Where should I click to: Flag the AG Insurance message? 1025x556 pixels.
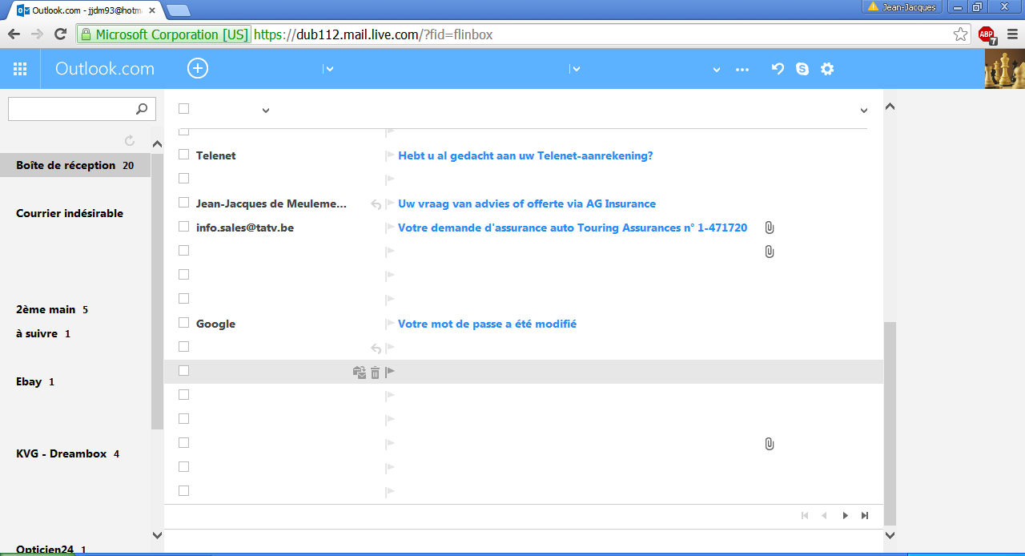(x=390, y=203)
